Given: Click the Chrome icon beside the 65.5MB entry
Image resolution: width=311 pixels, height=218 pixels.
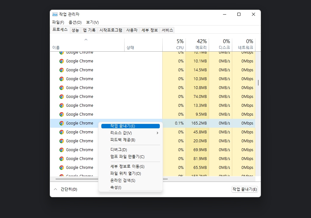Looking at the screenshot, I should point(61,167).
